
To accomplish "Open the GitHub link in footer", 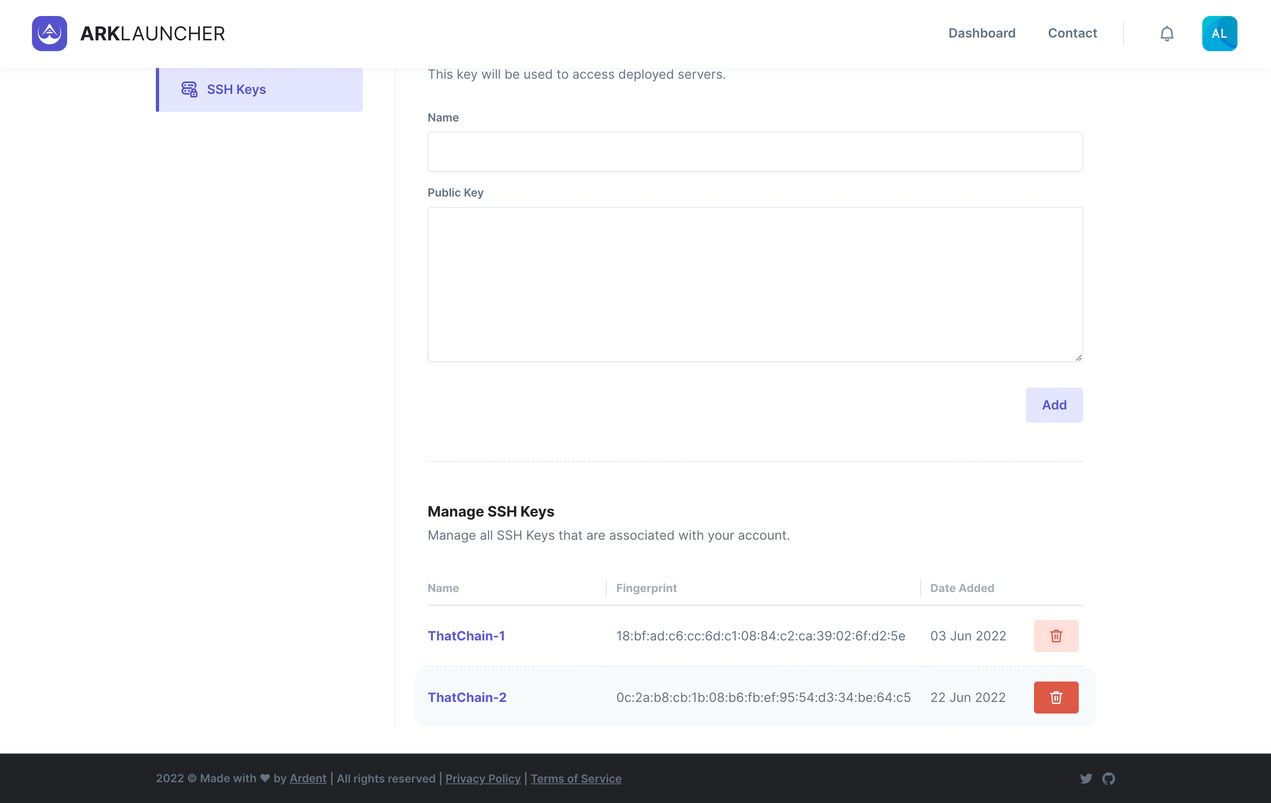I will coord(1108,779).
